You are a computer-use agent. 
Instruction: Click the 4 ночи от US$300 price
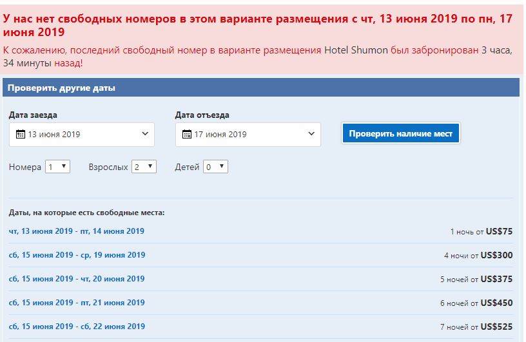tap(478, 256)
